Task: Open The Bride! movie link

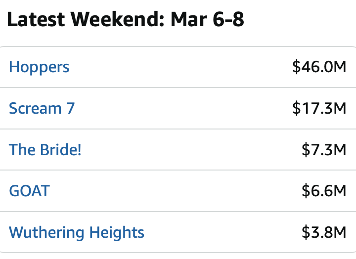Action: [x=45, y=150]
